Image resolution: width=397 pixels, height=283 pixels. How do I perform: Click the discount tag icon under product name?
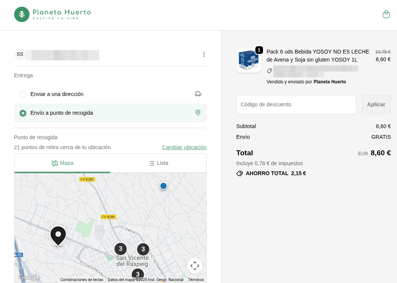point(270,71)
